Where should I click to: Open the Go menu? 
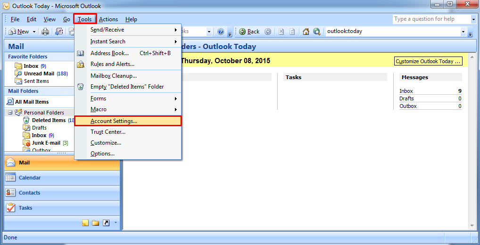coord(67,19)
